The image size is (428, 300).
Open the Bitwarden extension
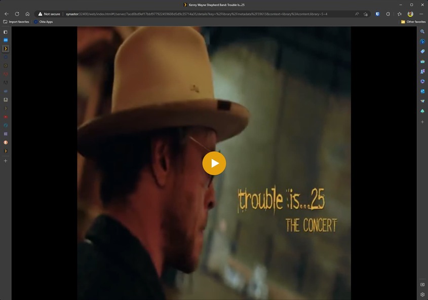377,14
